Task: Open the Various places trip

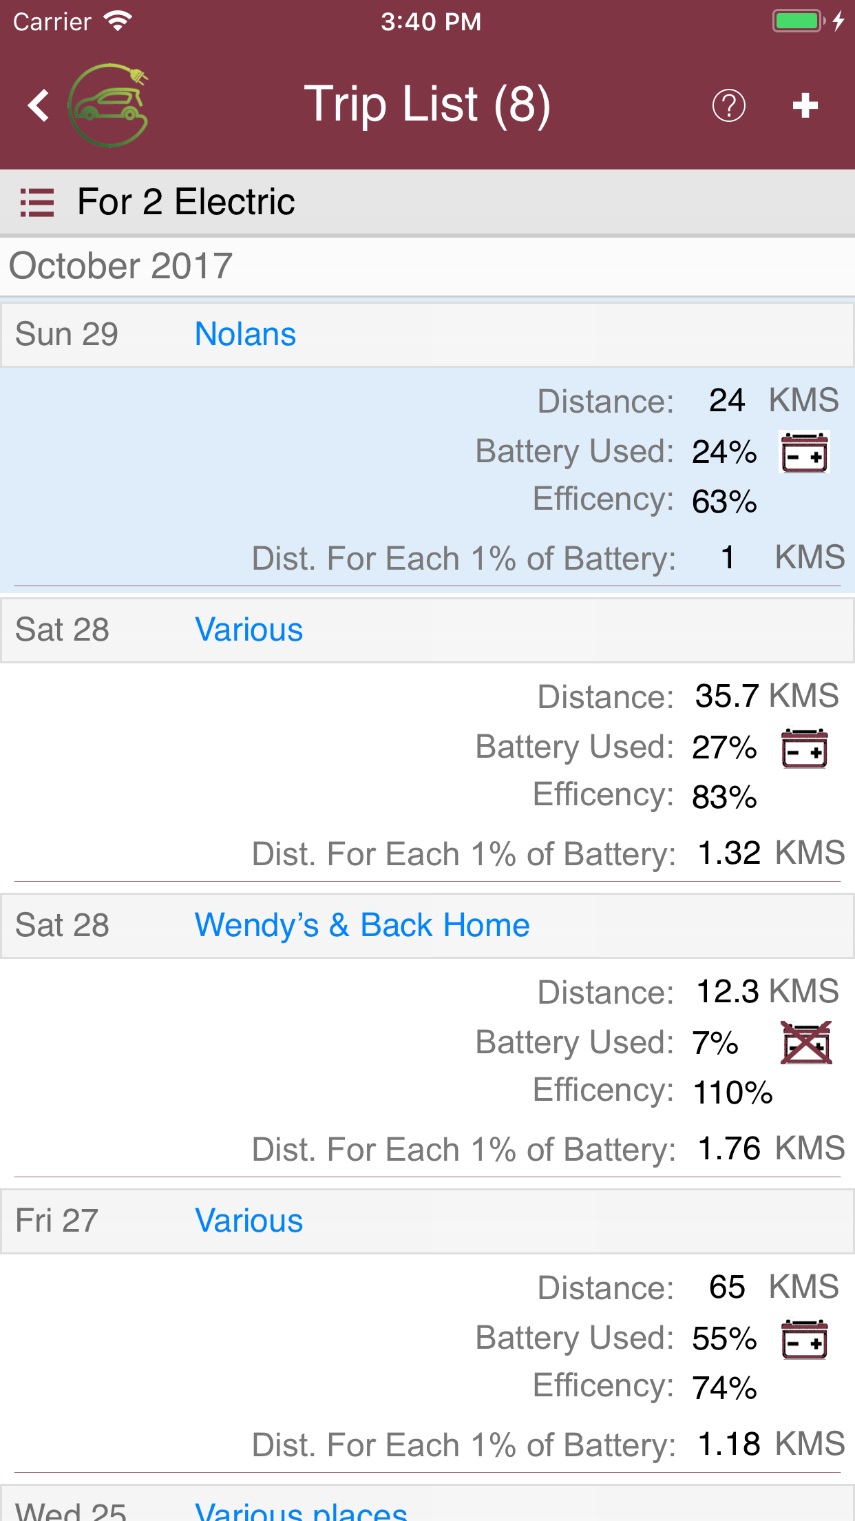Action: coord(301,1510)
